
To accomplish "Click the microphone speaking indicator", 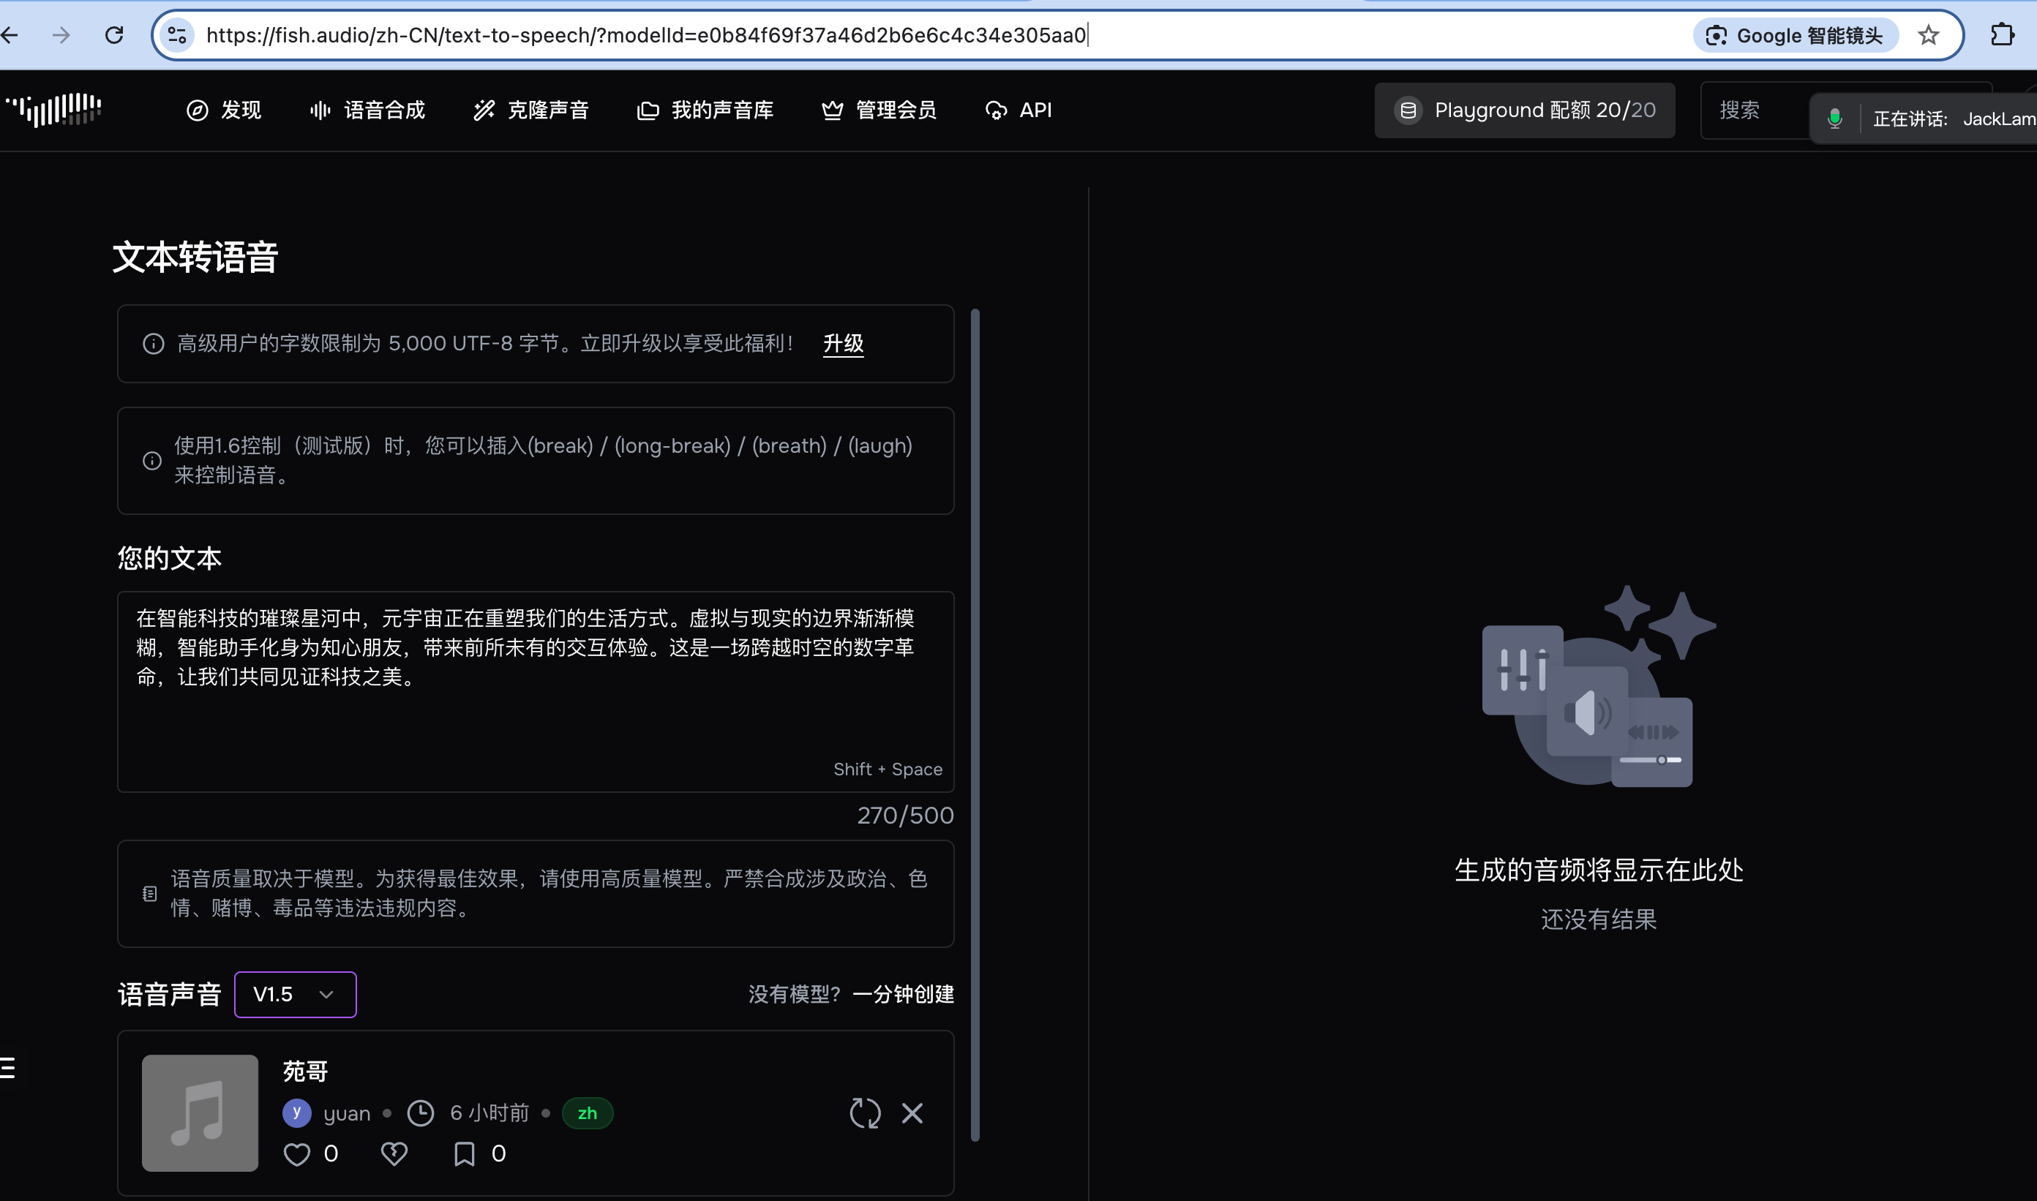I will pos(1834,117).
